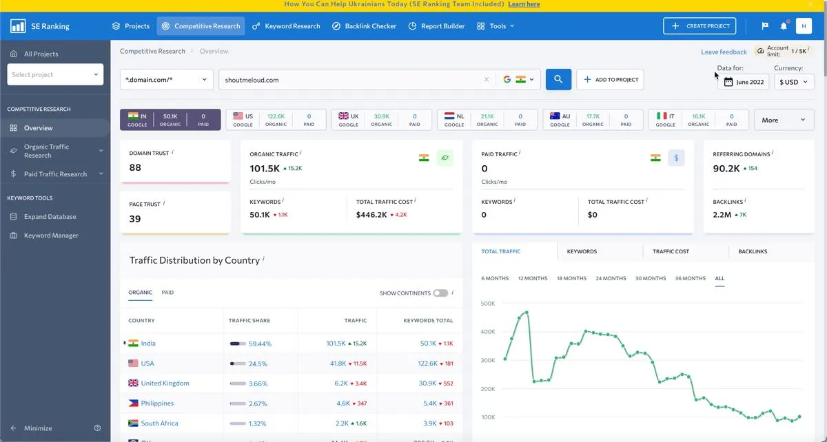Click the SE Ranking logo

(x=38, y=25)
